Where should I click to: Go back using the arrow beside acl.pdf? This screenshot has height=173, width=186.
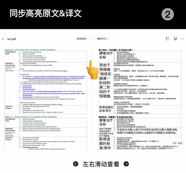point(3,39)
